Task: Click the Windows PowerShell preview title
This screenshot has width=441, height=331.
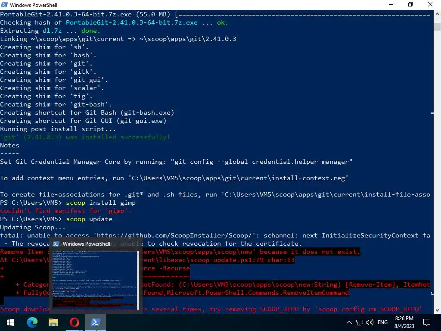Action: (x=87, y=244)
